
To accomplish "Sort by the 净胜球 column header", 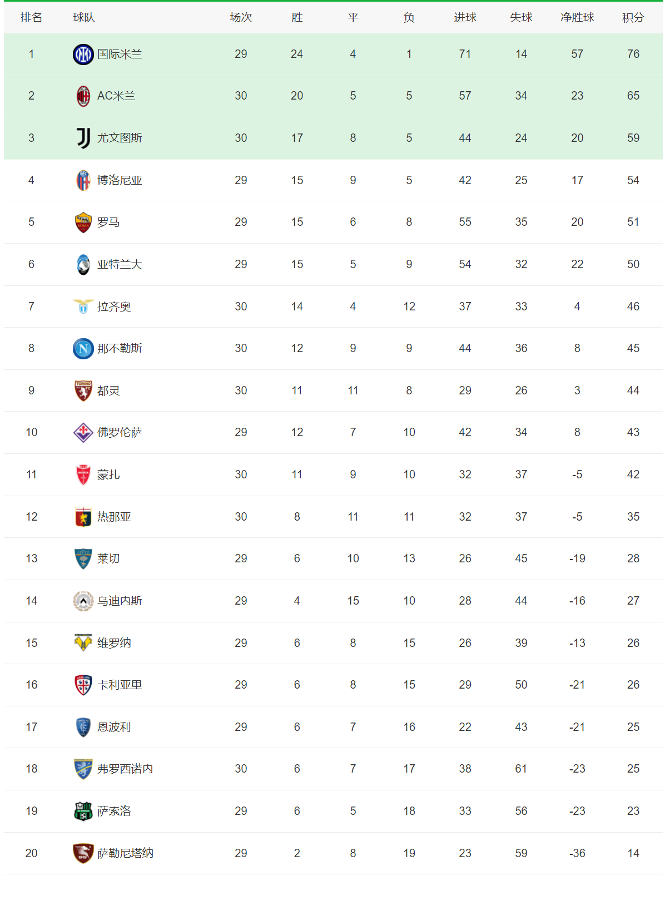I will (x=577, y=18).
